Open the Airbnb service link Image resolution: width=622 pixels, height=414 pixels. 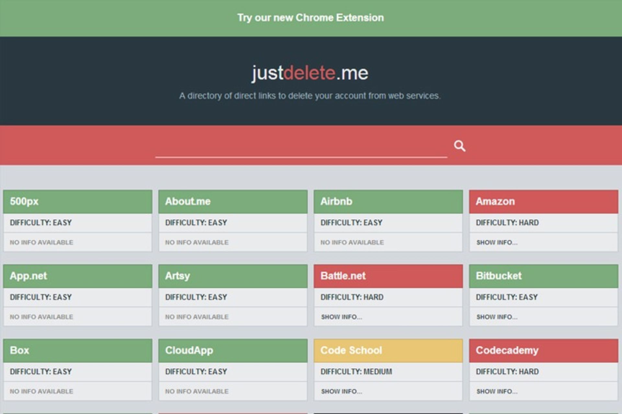click(x=388, y=202)
